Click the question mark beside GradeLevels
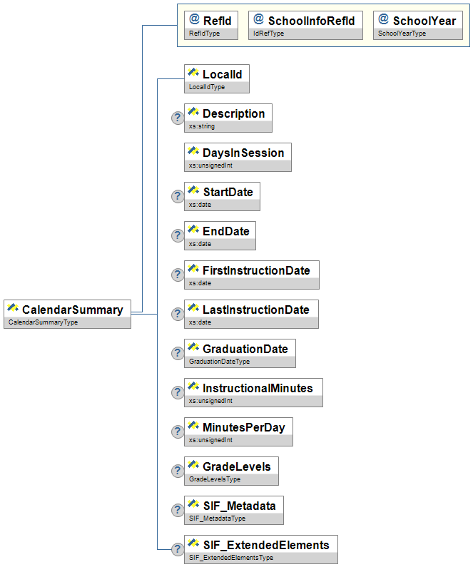 coord(178,471)
